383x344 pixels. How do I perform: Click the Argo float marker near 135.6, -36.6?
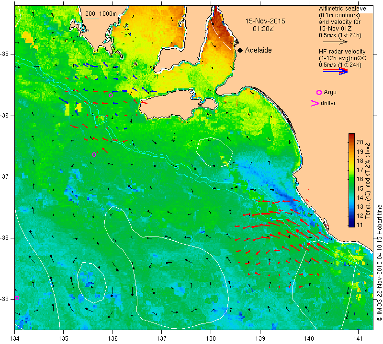coord(94,155)
